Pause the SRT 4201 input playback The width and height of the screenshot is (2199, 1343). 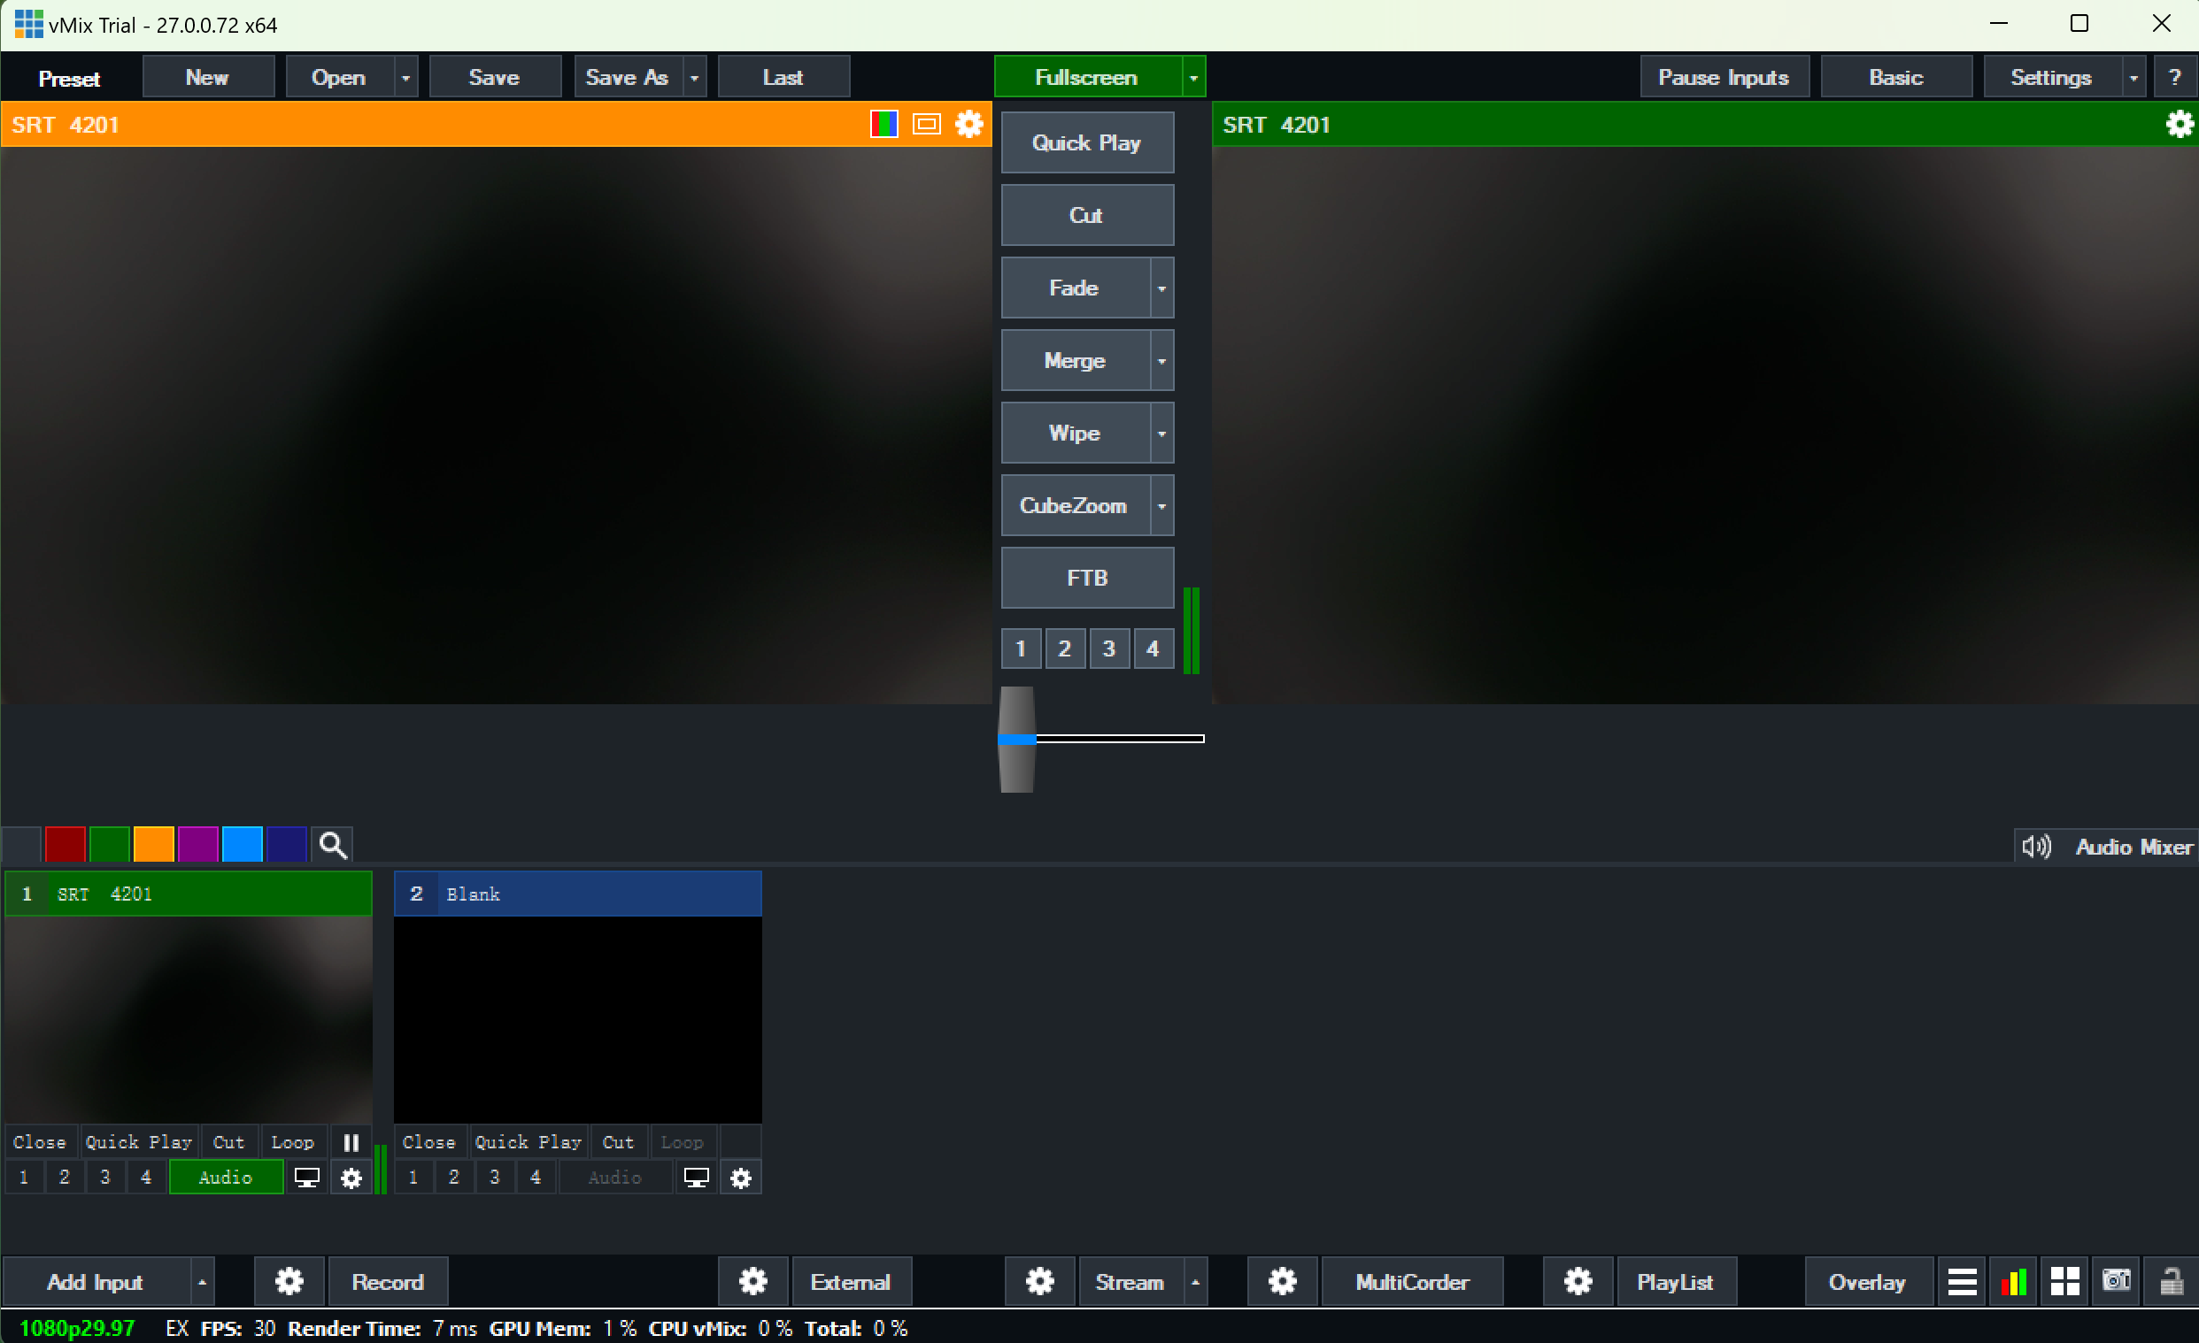(x=351, y=1142)
